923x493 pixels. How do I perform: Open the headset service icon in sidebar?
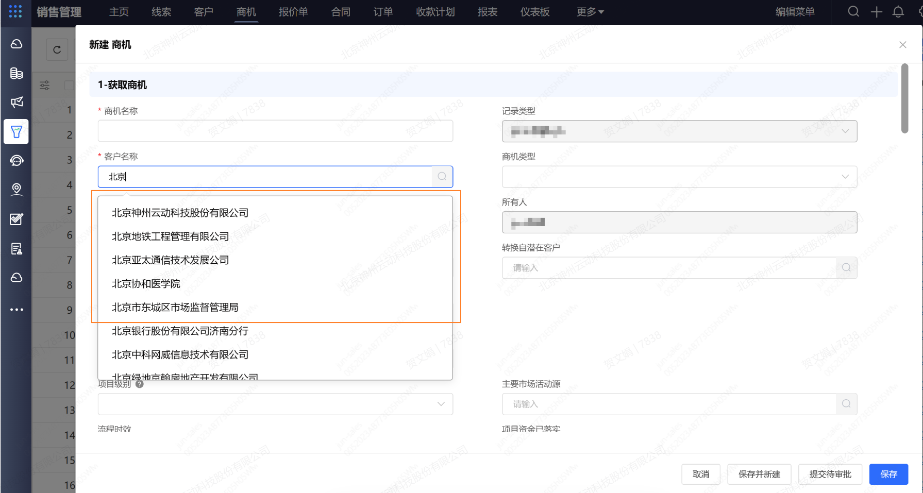click(16, 161)
